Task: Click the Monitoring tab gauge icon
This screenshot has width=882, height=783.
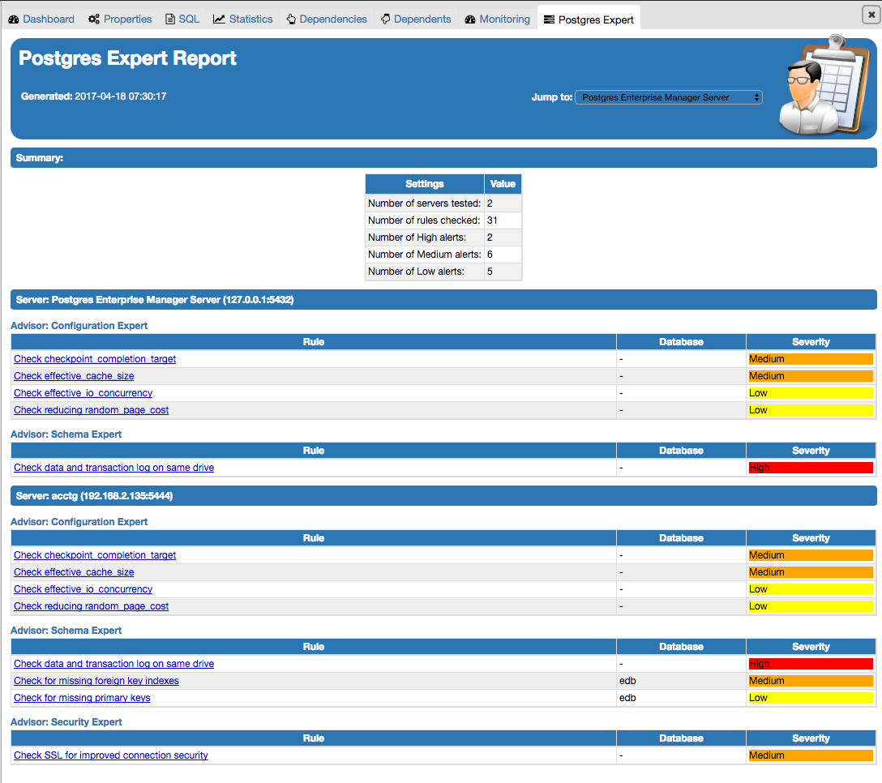Action: [470, 19]
